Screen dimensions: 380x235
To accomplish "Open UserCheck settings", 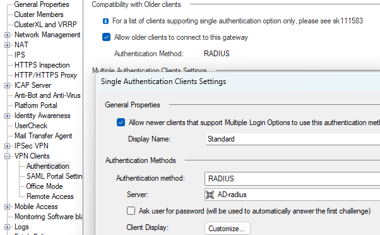I will click(31, 126).
